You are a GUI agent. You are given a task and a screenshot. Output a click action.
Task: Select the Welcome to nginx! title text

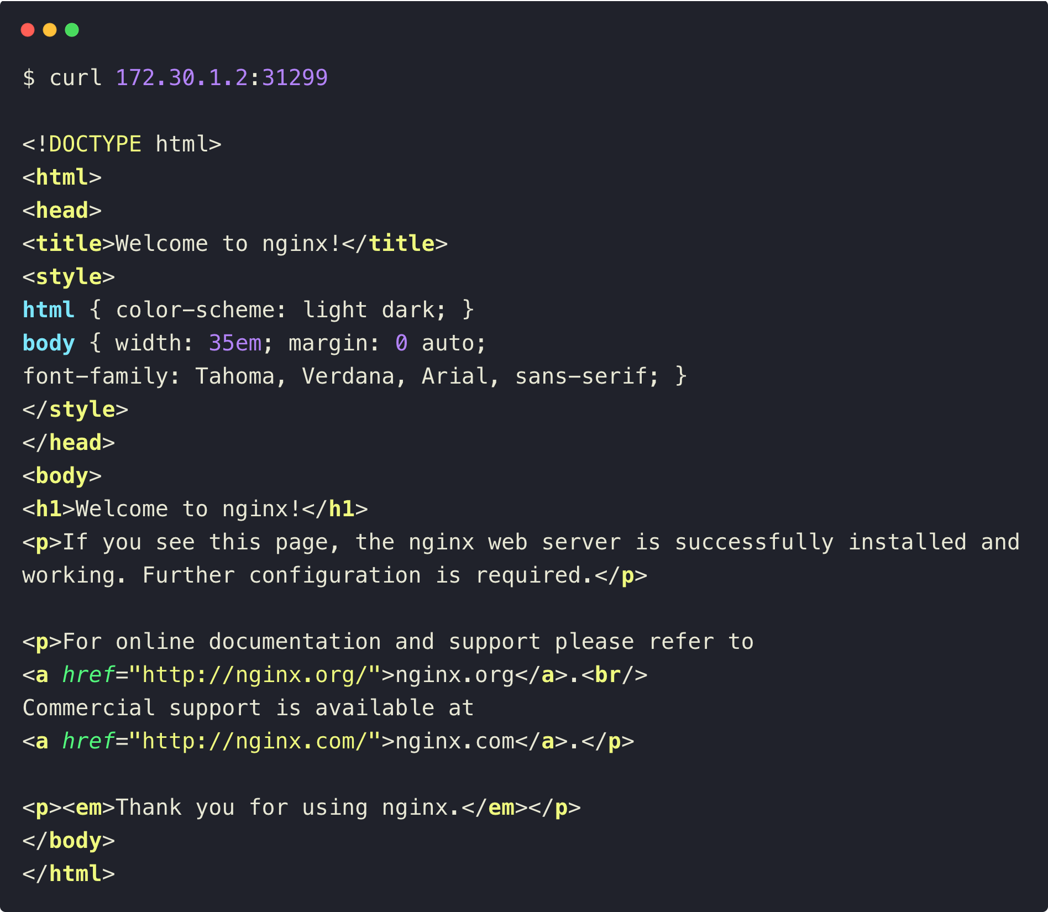coord(228,243)
